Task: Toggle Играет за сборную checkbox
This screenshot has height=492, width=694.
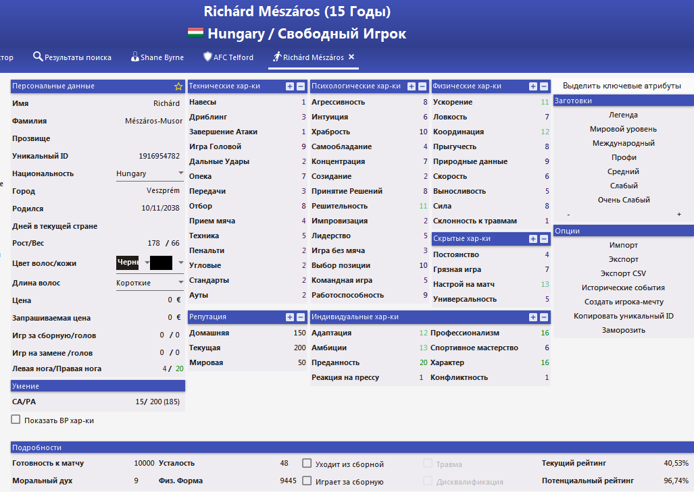Action: tap(307, 481)
